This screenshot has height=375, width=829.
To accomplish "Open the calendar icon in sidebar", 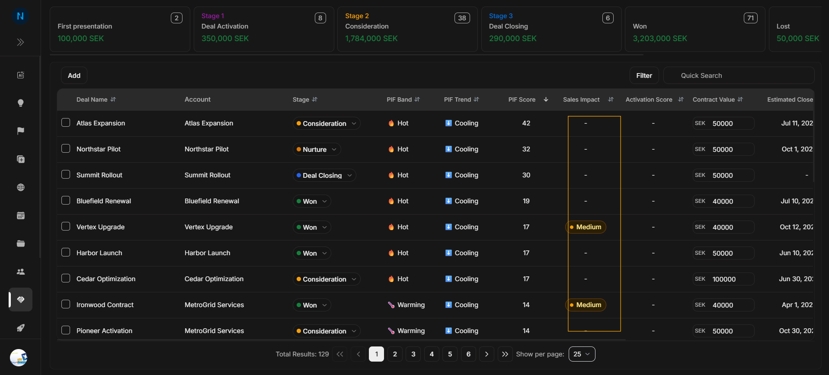I will pyautogui.click(x=20, y=215).
